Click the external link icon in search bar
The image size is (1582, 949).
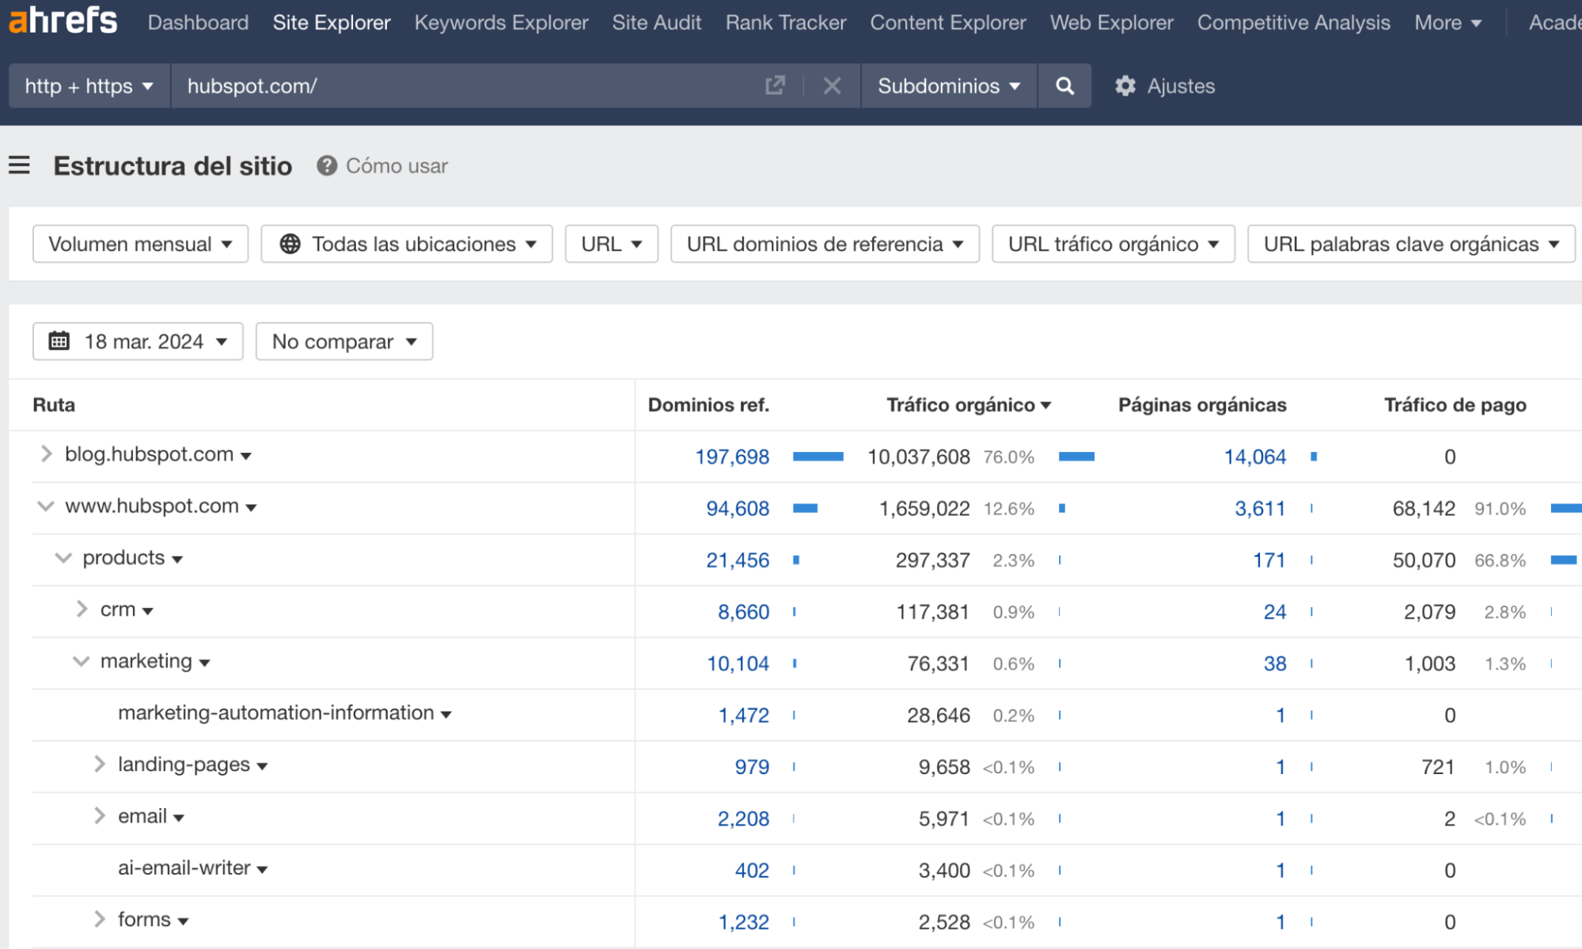(774, 85)
